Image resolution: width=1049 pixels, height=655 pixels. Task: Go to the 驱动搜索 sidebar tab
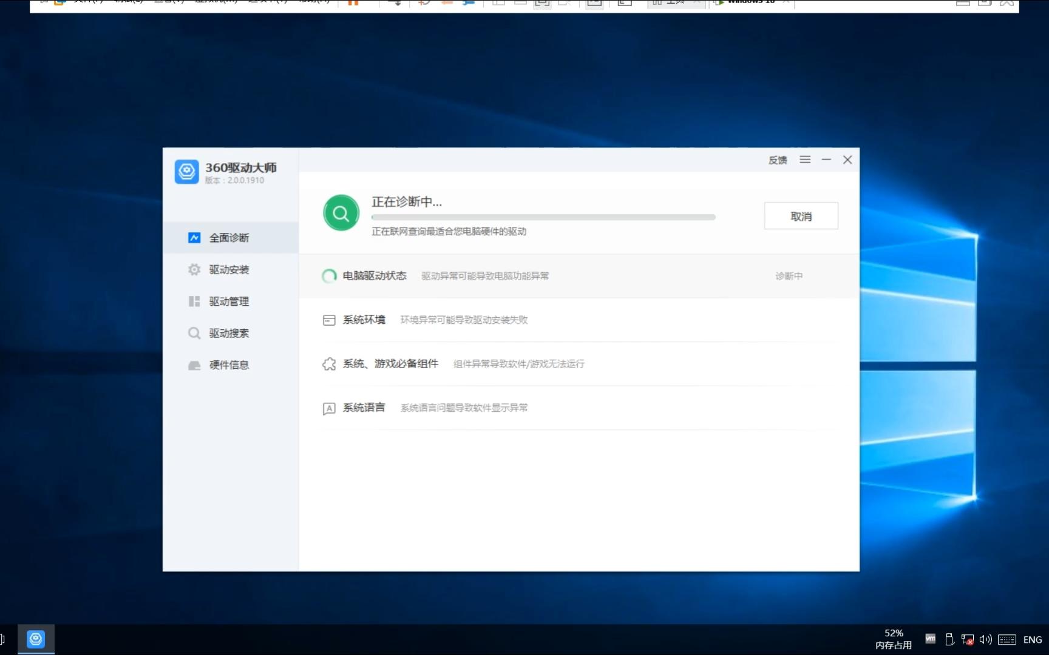pyautogui.click(x=231, y=333)
